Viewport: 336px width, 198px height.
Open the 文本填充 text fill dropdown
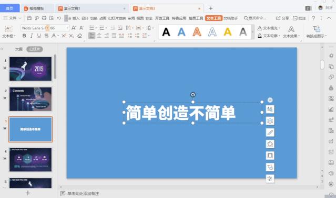click(x=269, y=28)
